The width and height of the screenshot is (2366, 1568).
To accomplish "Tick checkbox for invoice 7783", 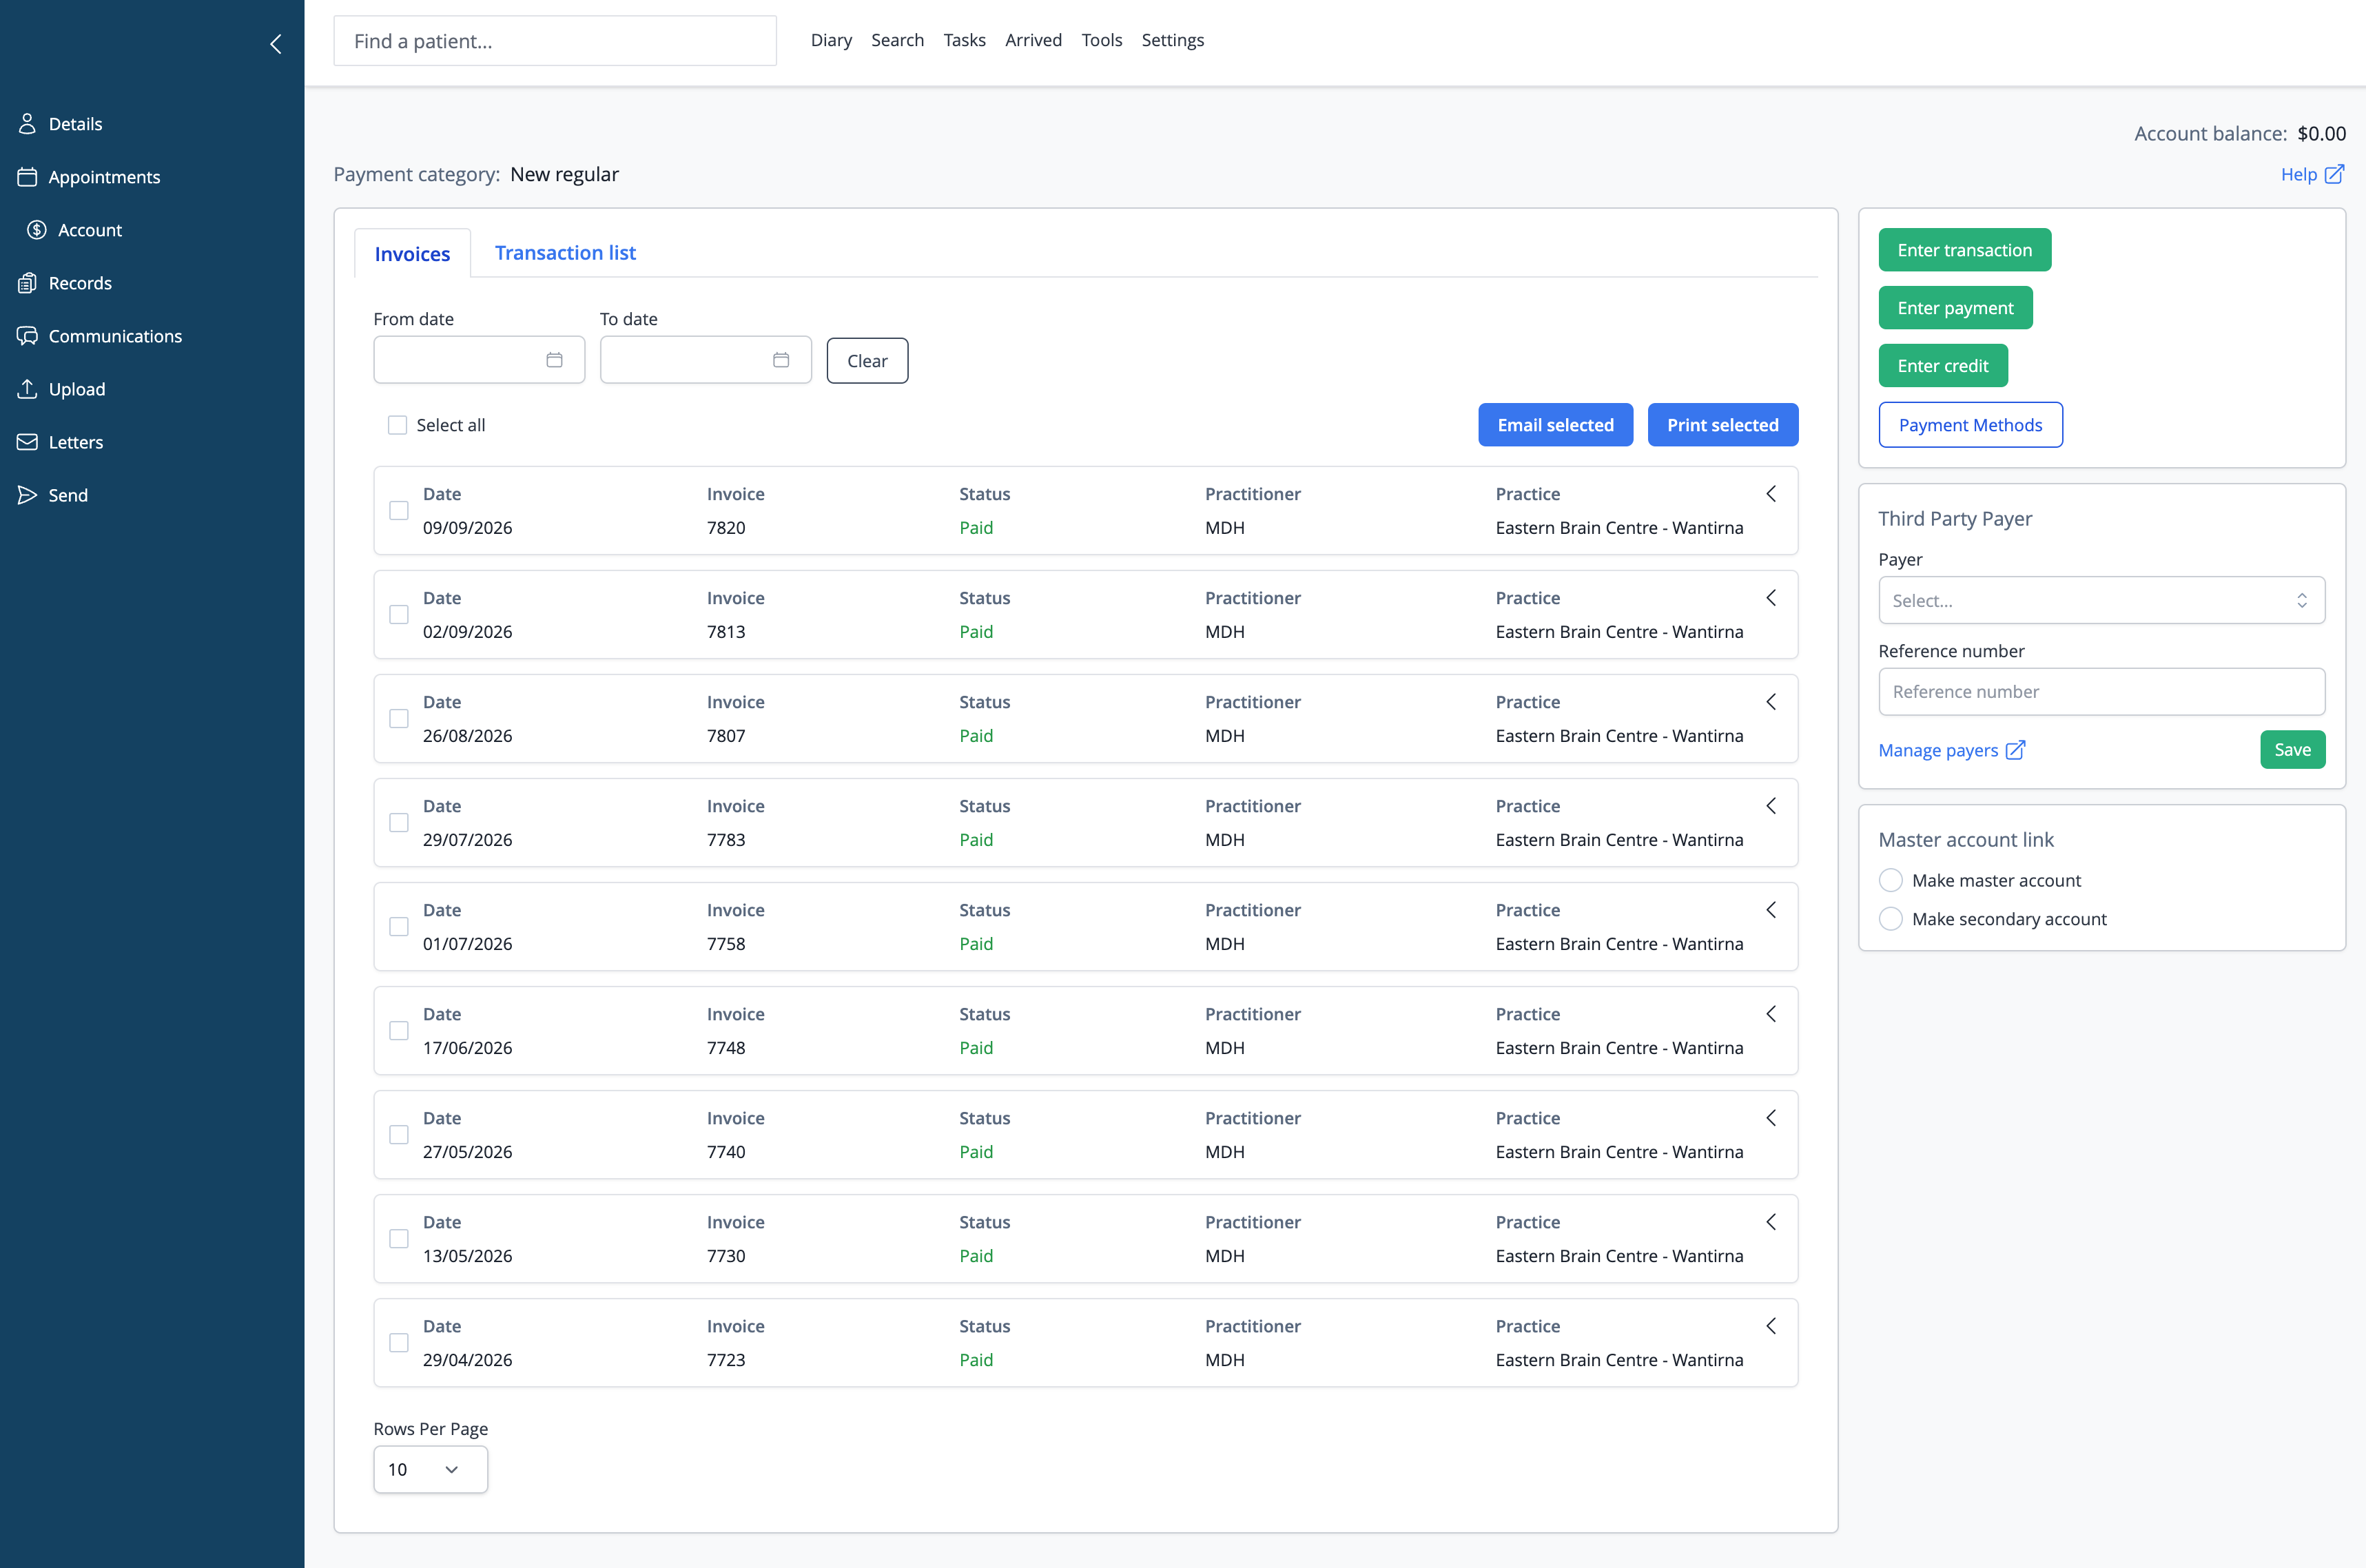I will 399,823.
